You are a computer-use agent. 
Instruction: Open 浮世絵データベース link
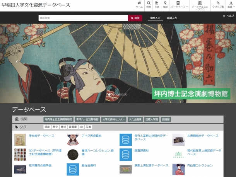coord(41,136)
